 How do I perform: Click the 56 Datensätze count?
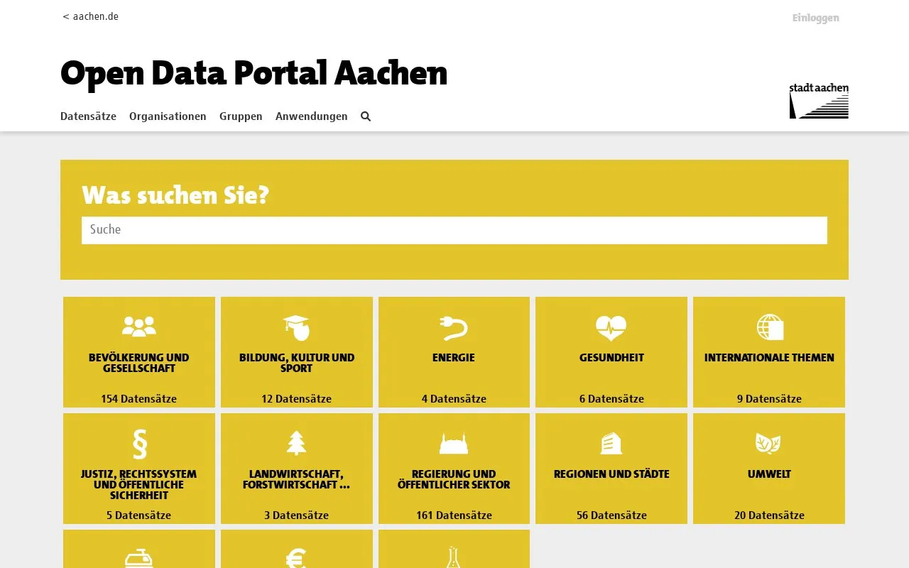(x=611, y=515)
